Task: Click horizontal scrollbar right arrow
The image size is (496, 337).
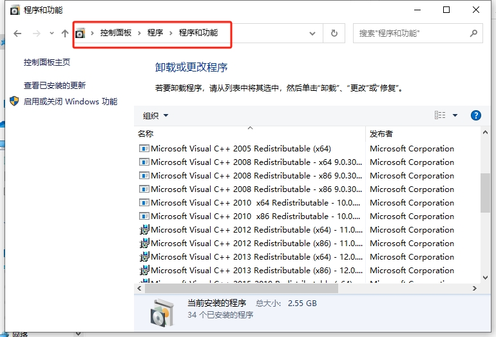Action: point(475,288)
